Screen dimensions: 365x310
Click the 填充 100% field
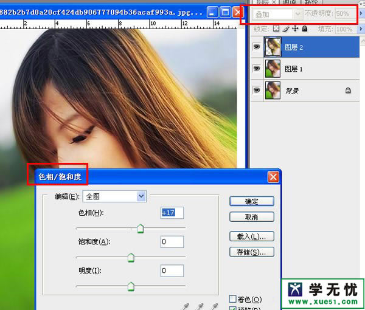[346, 29]
